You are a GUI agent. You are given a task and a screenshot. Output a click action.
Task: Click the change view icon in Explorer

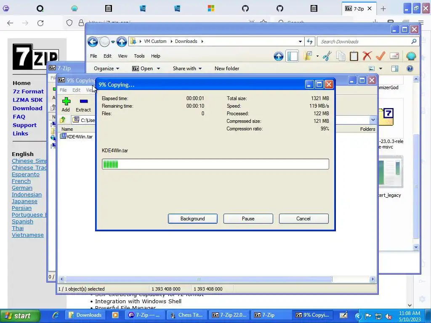[372, 69]
